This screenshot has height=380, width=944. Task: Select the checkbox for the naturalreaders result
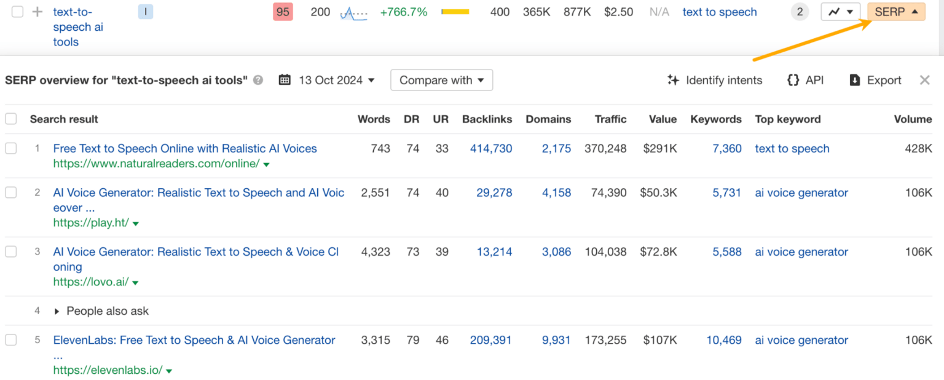point(11,148)
